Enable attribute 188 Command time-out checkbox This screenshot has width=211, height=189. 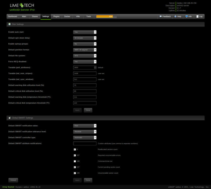point(75,161)
